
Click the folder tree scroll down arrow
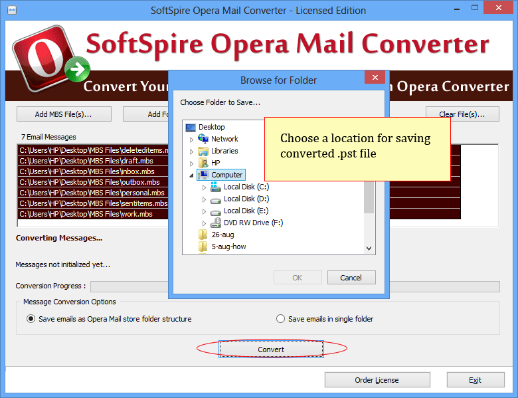pyautogui.click(x=369, y=249)
